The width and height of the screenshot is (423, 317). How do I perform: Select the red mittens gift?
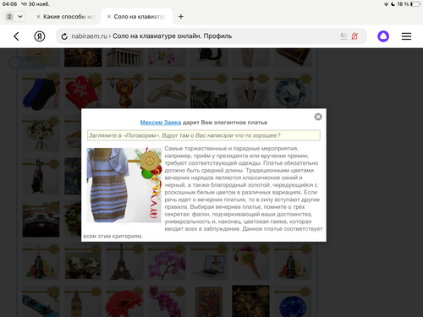[83, 91]
